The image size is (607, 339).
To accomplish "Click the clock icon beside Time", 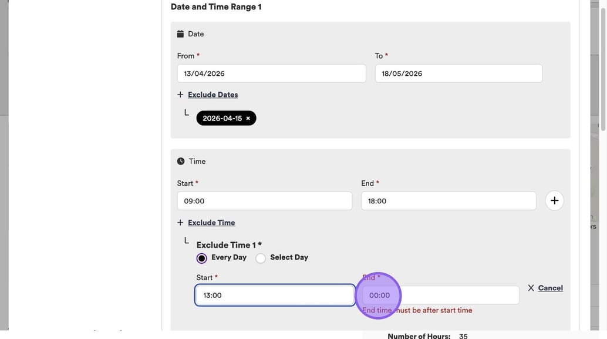I will coord(181,162).
